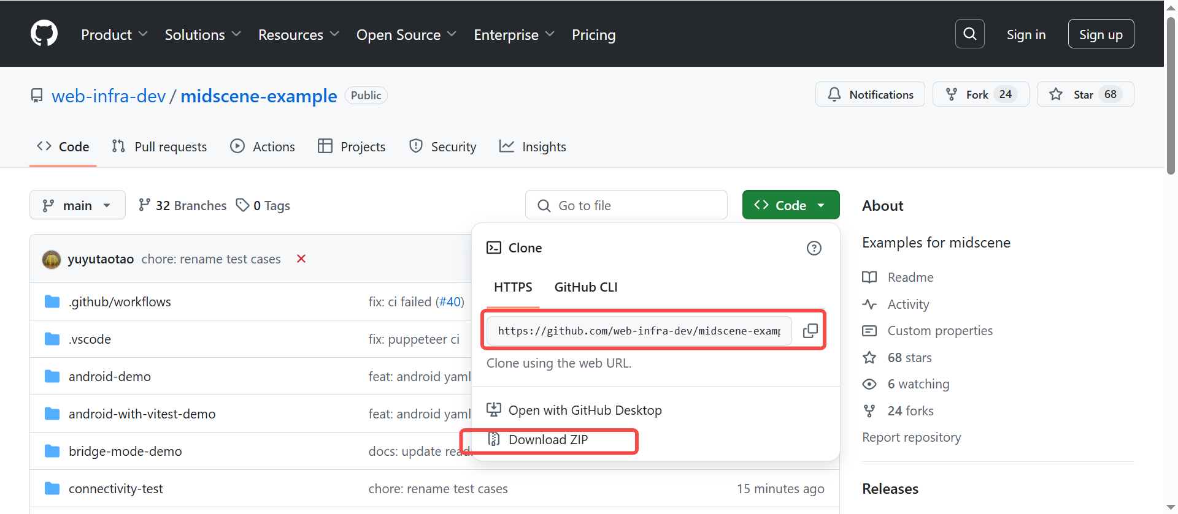Click the yuyutaotao author name
1178x514 pixels.
[101, 259]
